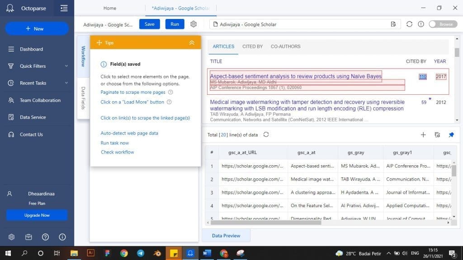Select the Data Preview tab
The width and height of the screenshot is (463, 260).
click(226, 236)
